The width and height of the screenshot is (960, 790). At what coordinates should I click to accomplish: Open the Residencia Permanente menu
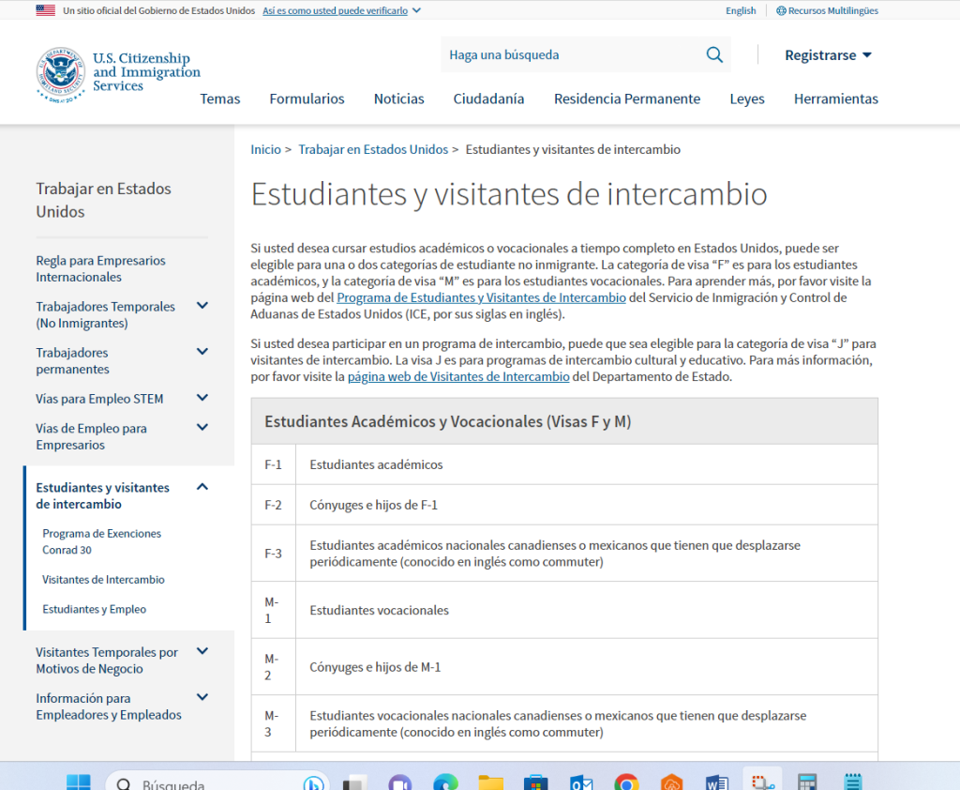click(x=627, y=99)
